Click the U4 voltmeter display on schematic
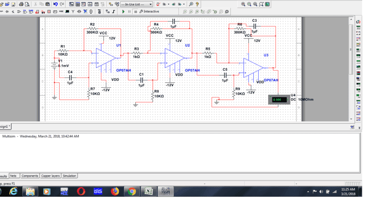 [278, 100]
